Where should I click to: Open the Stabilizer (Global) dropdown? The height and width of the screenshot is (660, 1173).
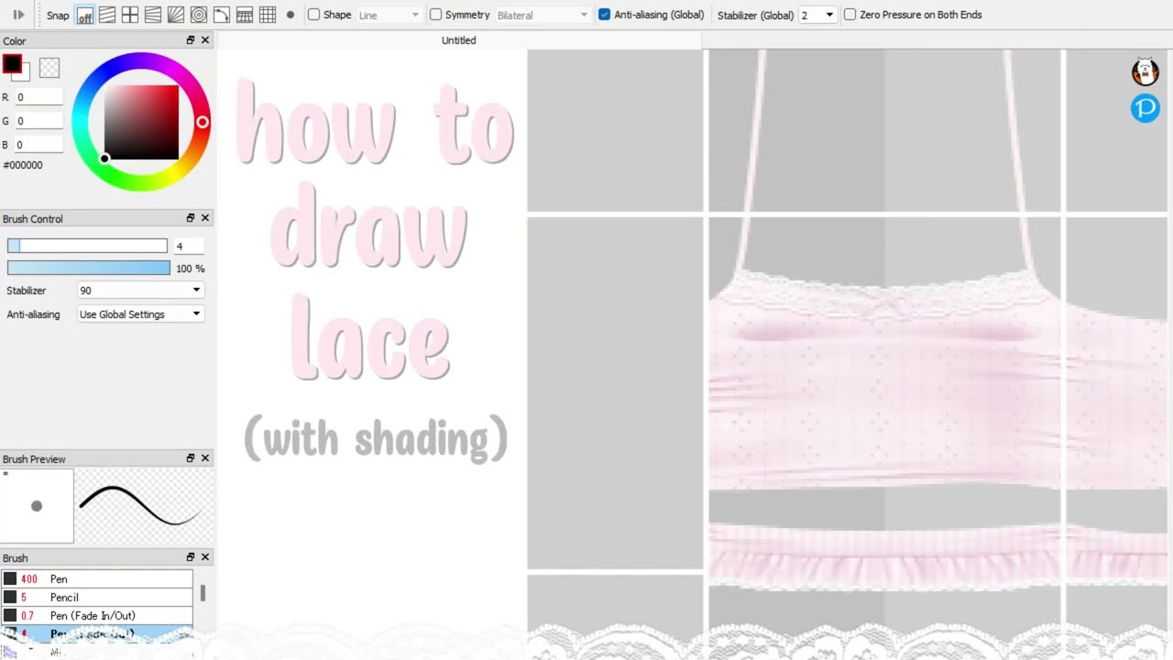pos(817,16)
